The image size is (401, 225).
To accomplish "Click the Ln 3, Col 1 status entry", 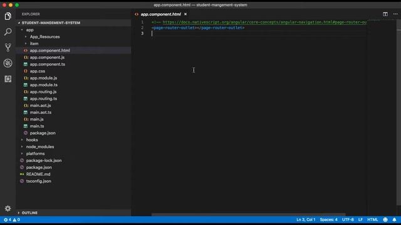I will tap(306, 219).
